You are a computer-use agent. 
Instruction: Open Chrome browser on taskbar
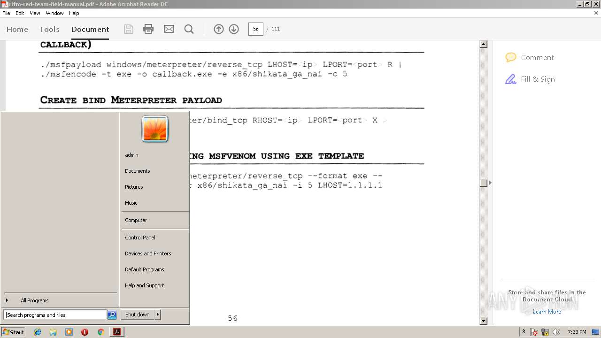click(x=100, y=332)
